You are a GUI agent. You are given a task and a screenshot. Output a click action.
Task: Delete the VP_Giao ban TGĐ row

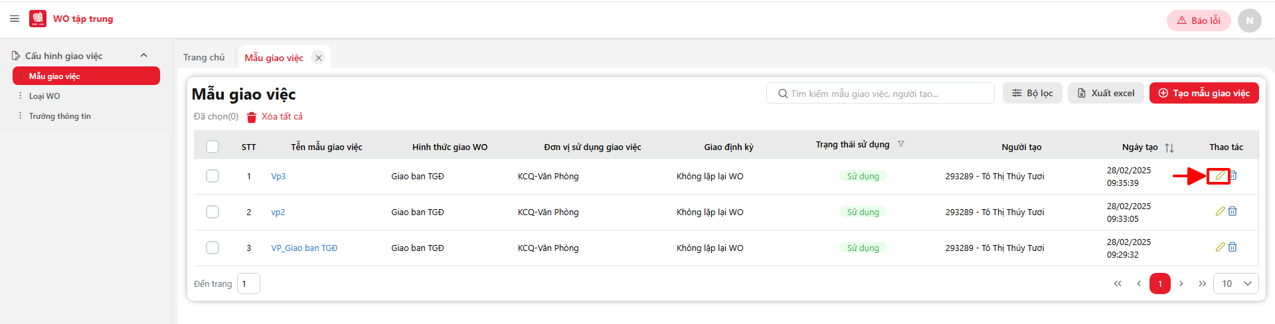pyautogui.click(x=1232, y=248)
